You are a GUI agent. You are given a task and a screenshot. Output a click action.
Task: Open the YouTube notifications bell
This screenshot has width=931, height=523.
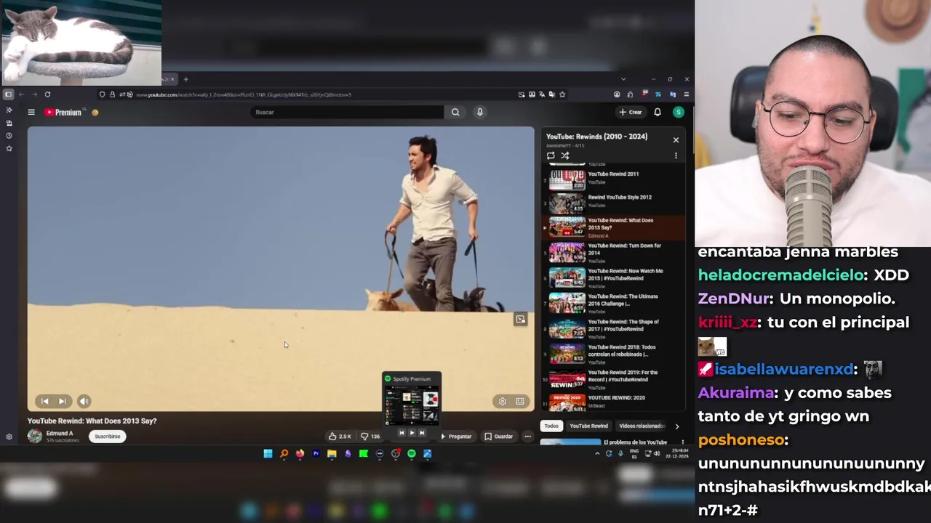point(658,112)
